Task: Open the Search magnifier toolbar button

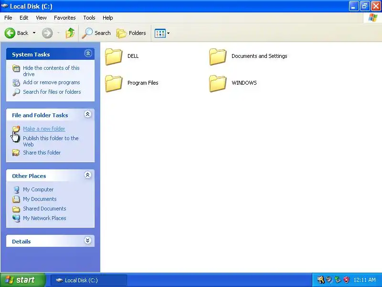Action: point(96,33)
